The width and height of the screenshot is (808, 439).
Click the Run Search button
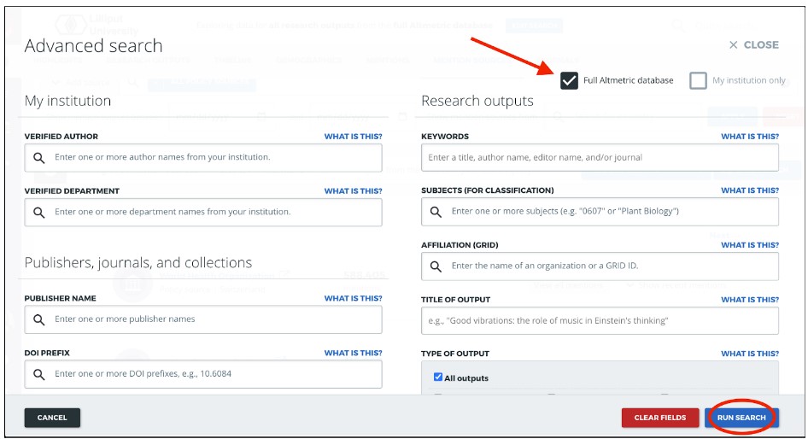(741, 418)
